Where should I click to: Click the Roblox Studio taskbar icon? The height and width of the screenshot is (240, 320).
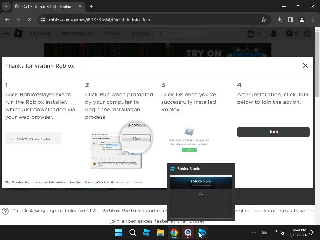(x=202, y=232)
